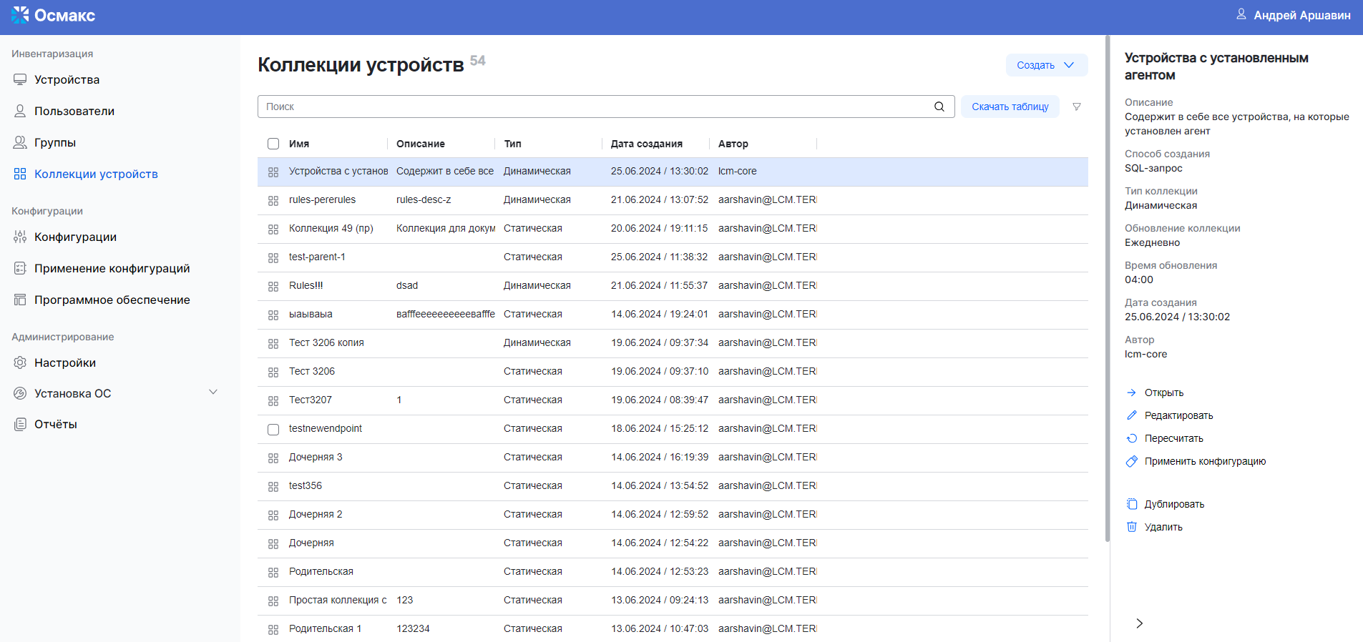Click the Удалить trash icon
Screen dimensions: 1363x642
(x=1132, y=527)
